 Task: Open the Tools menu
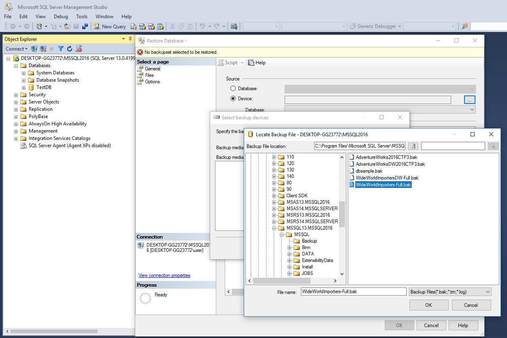click(82, 17)
